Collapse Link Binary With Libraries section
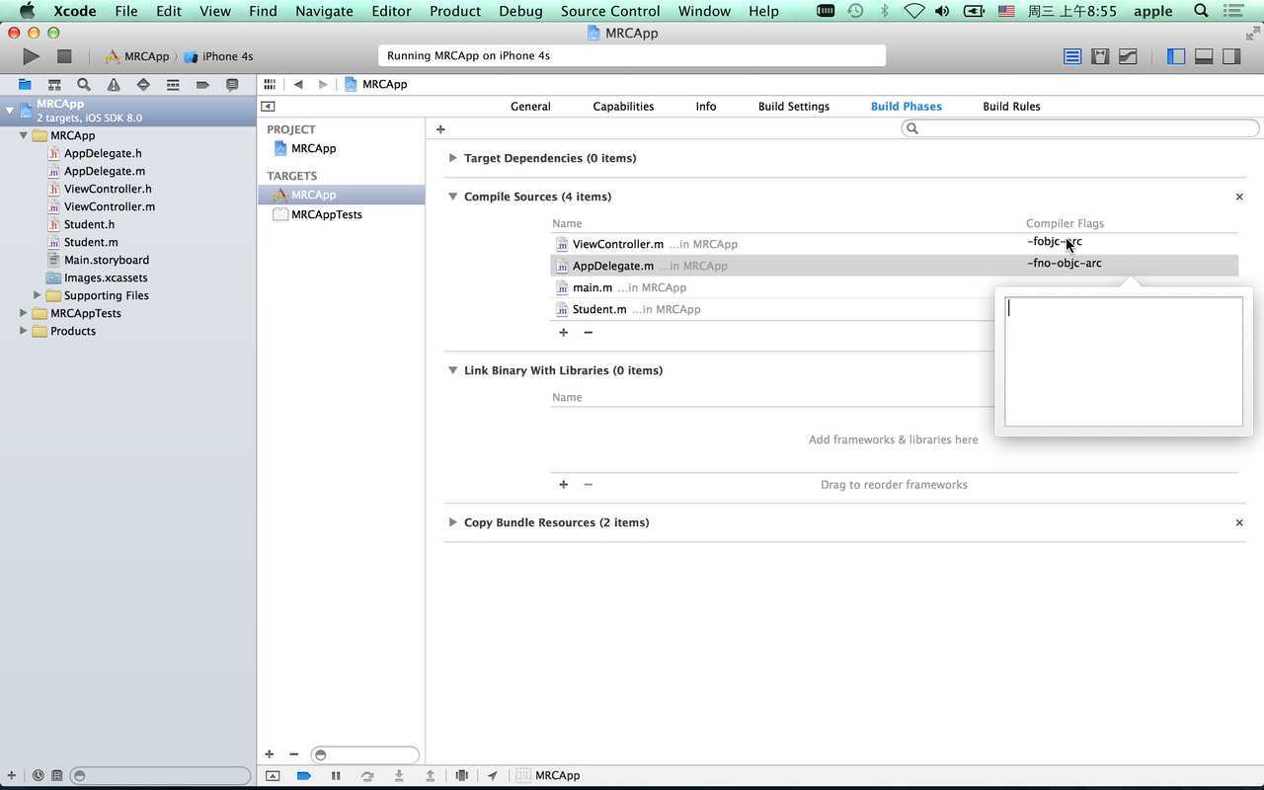 pos(452,370)
